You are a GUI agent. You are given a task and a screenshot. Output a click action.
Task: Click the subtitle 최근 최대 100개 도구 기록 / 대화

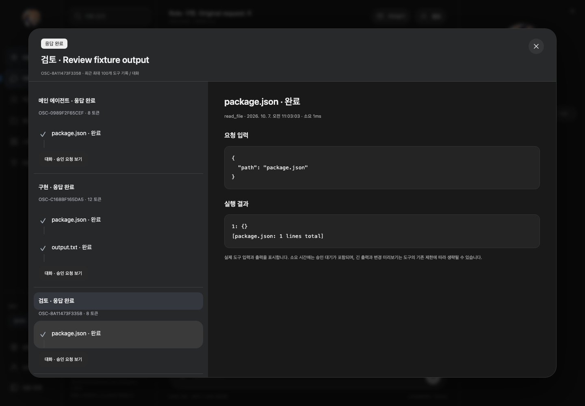(112, 73)
